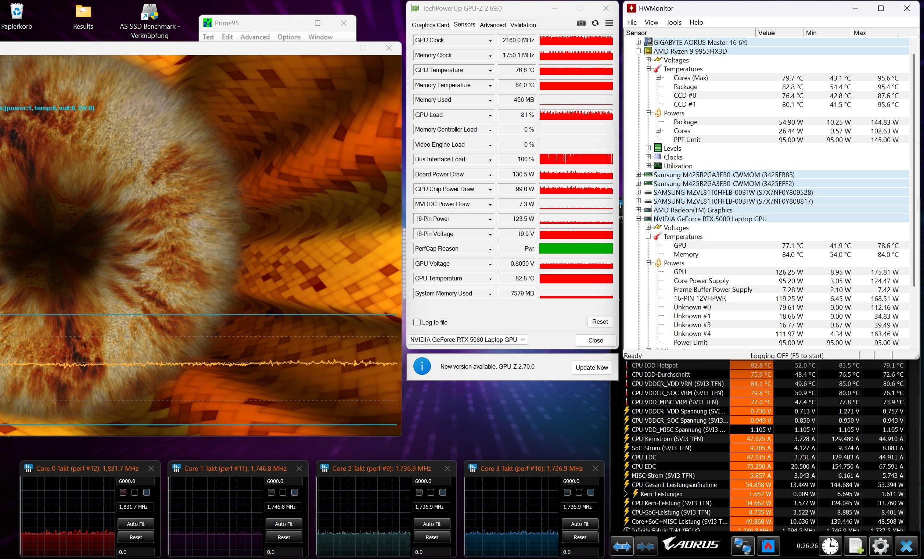
Task: Click the first color swatch in Core 0 graph
Action: 123,492
